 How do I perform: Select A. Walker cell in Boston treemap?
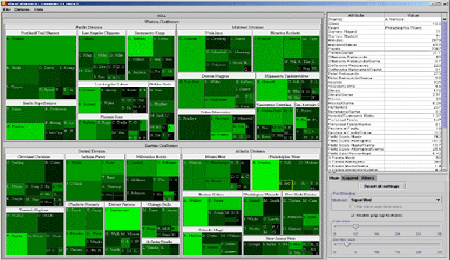[195, 212]
